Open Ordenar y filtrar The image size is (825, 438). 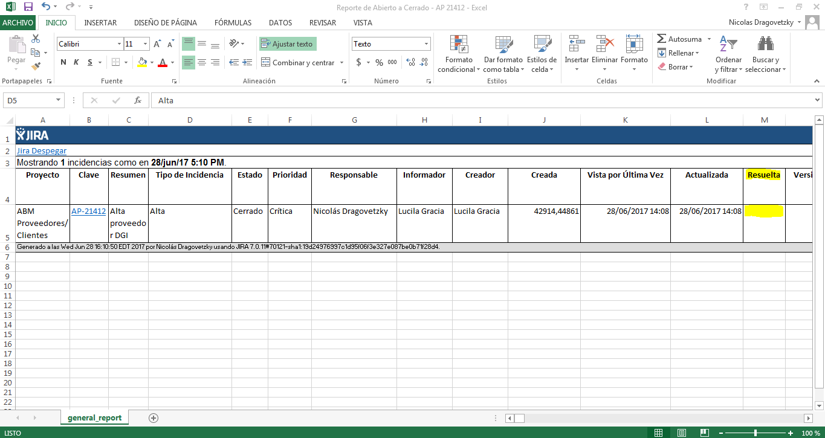(x=728, y=54)
